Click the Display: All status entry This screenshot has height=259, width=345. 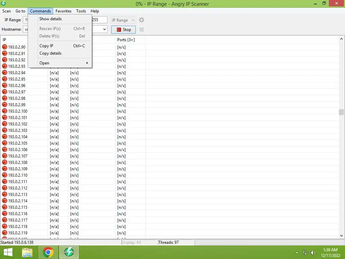(x=131, y=242)
